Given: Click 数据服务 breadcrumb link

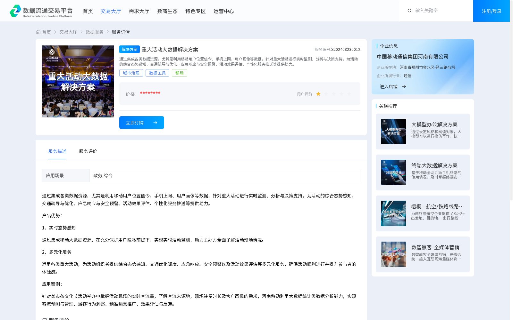Looking at the screenshot, I should [x=95, y=32].
